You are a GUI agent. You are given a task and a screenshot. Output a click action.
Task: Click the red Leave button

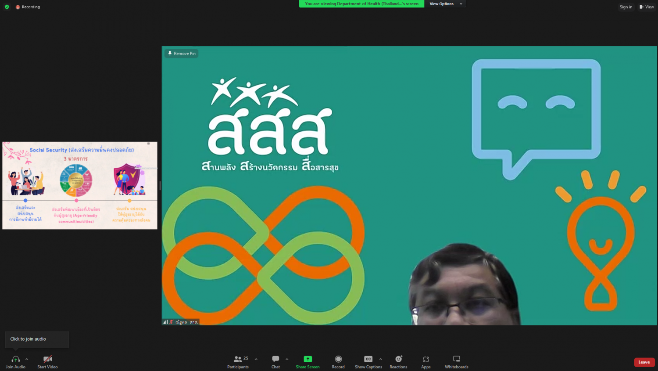(644, 362)
